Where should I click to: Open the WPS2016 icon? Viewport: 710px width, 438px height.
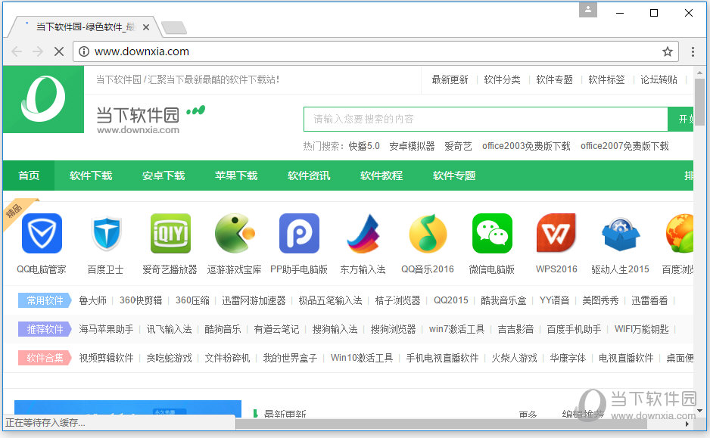click(x=556, y=234)
